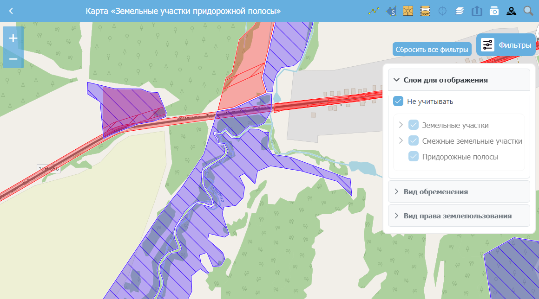Toggle «Смежные земельные участки» checkbox
Viewport: 539px width, 299px height.
point(414,141)
